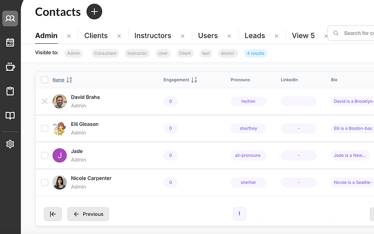Go to Previous page
374x234 pixels.
tap(88, 214)
